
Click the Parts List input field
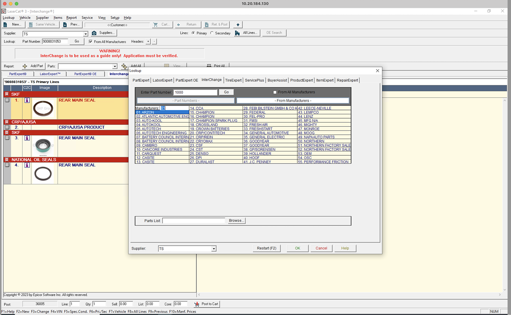(x=193, y=221)
